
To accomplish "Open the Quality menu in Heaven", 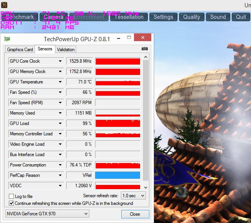I will 192,17.
